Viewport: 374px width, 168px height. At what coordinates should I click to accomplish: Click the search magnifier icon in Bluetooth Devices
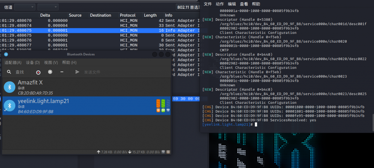tap(9, 72)
